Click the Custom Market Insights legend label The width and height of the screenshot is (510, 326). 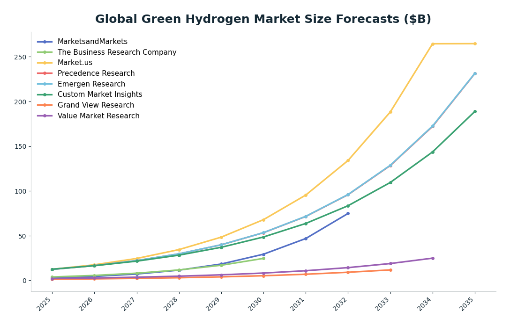pos(100,94)
